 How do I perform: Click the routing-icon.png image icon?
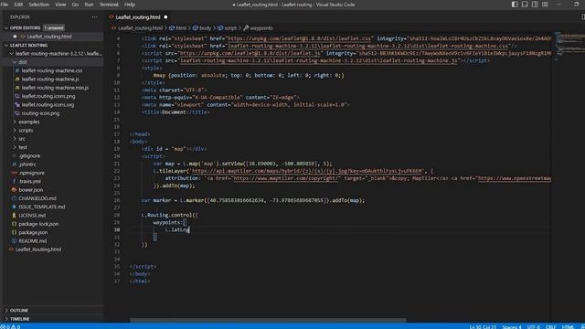[x=17, y=113]
